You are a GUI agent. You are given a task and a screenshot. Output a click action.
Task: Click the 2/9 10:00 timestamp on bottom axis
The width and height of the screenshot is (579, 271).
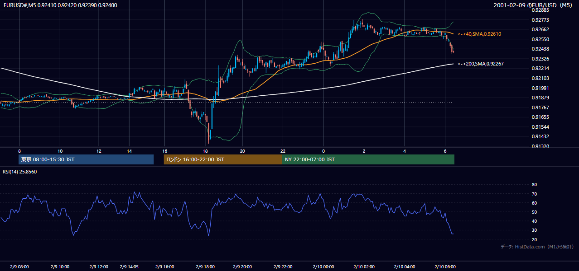tap(60, 266)
